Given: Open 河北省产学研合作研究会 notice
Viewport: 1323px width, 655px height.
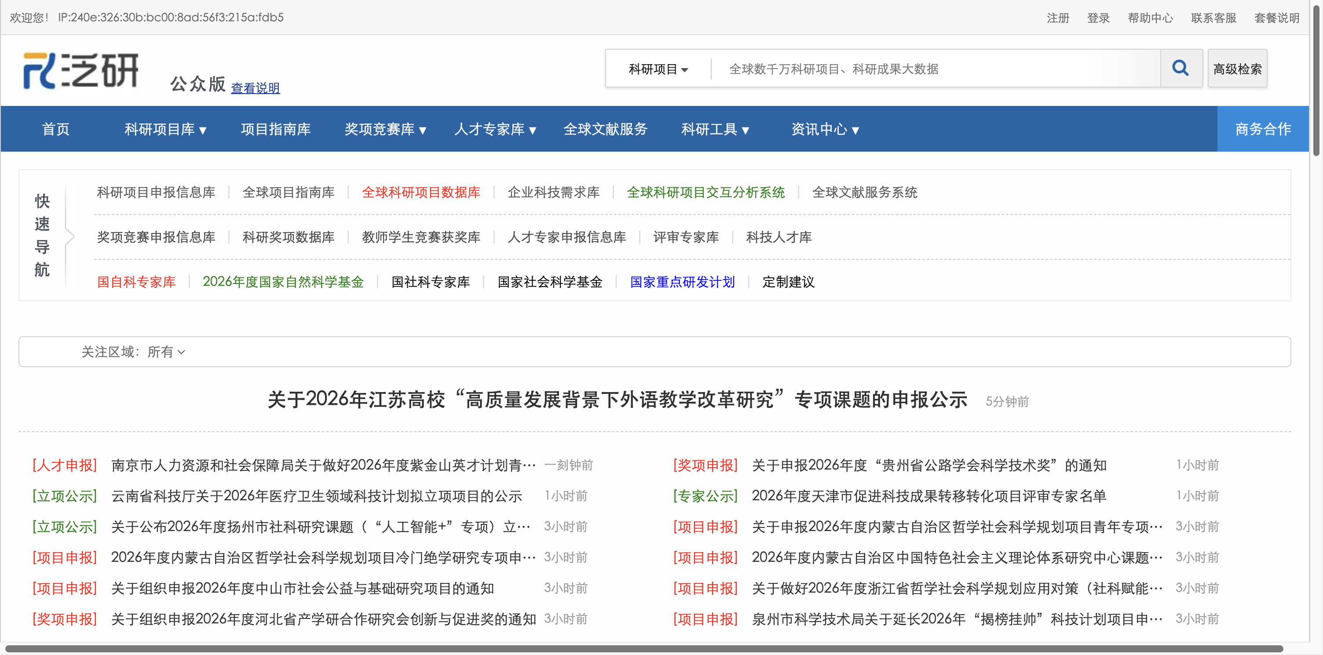Looking at the screenshot, I should coord(324,619).
